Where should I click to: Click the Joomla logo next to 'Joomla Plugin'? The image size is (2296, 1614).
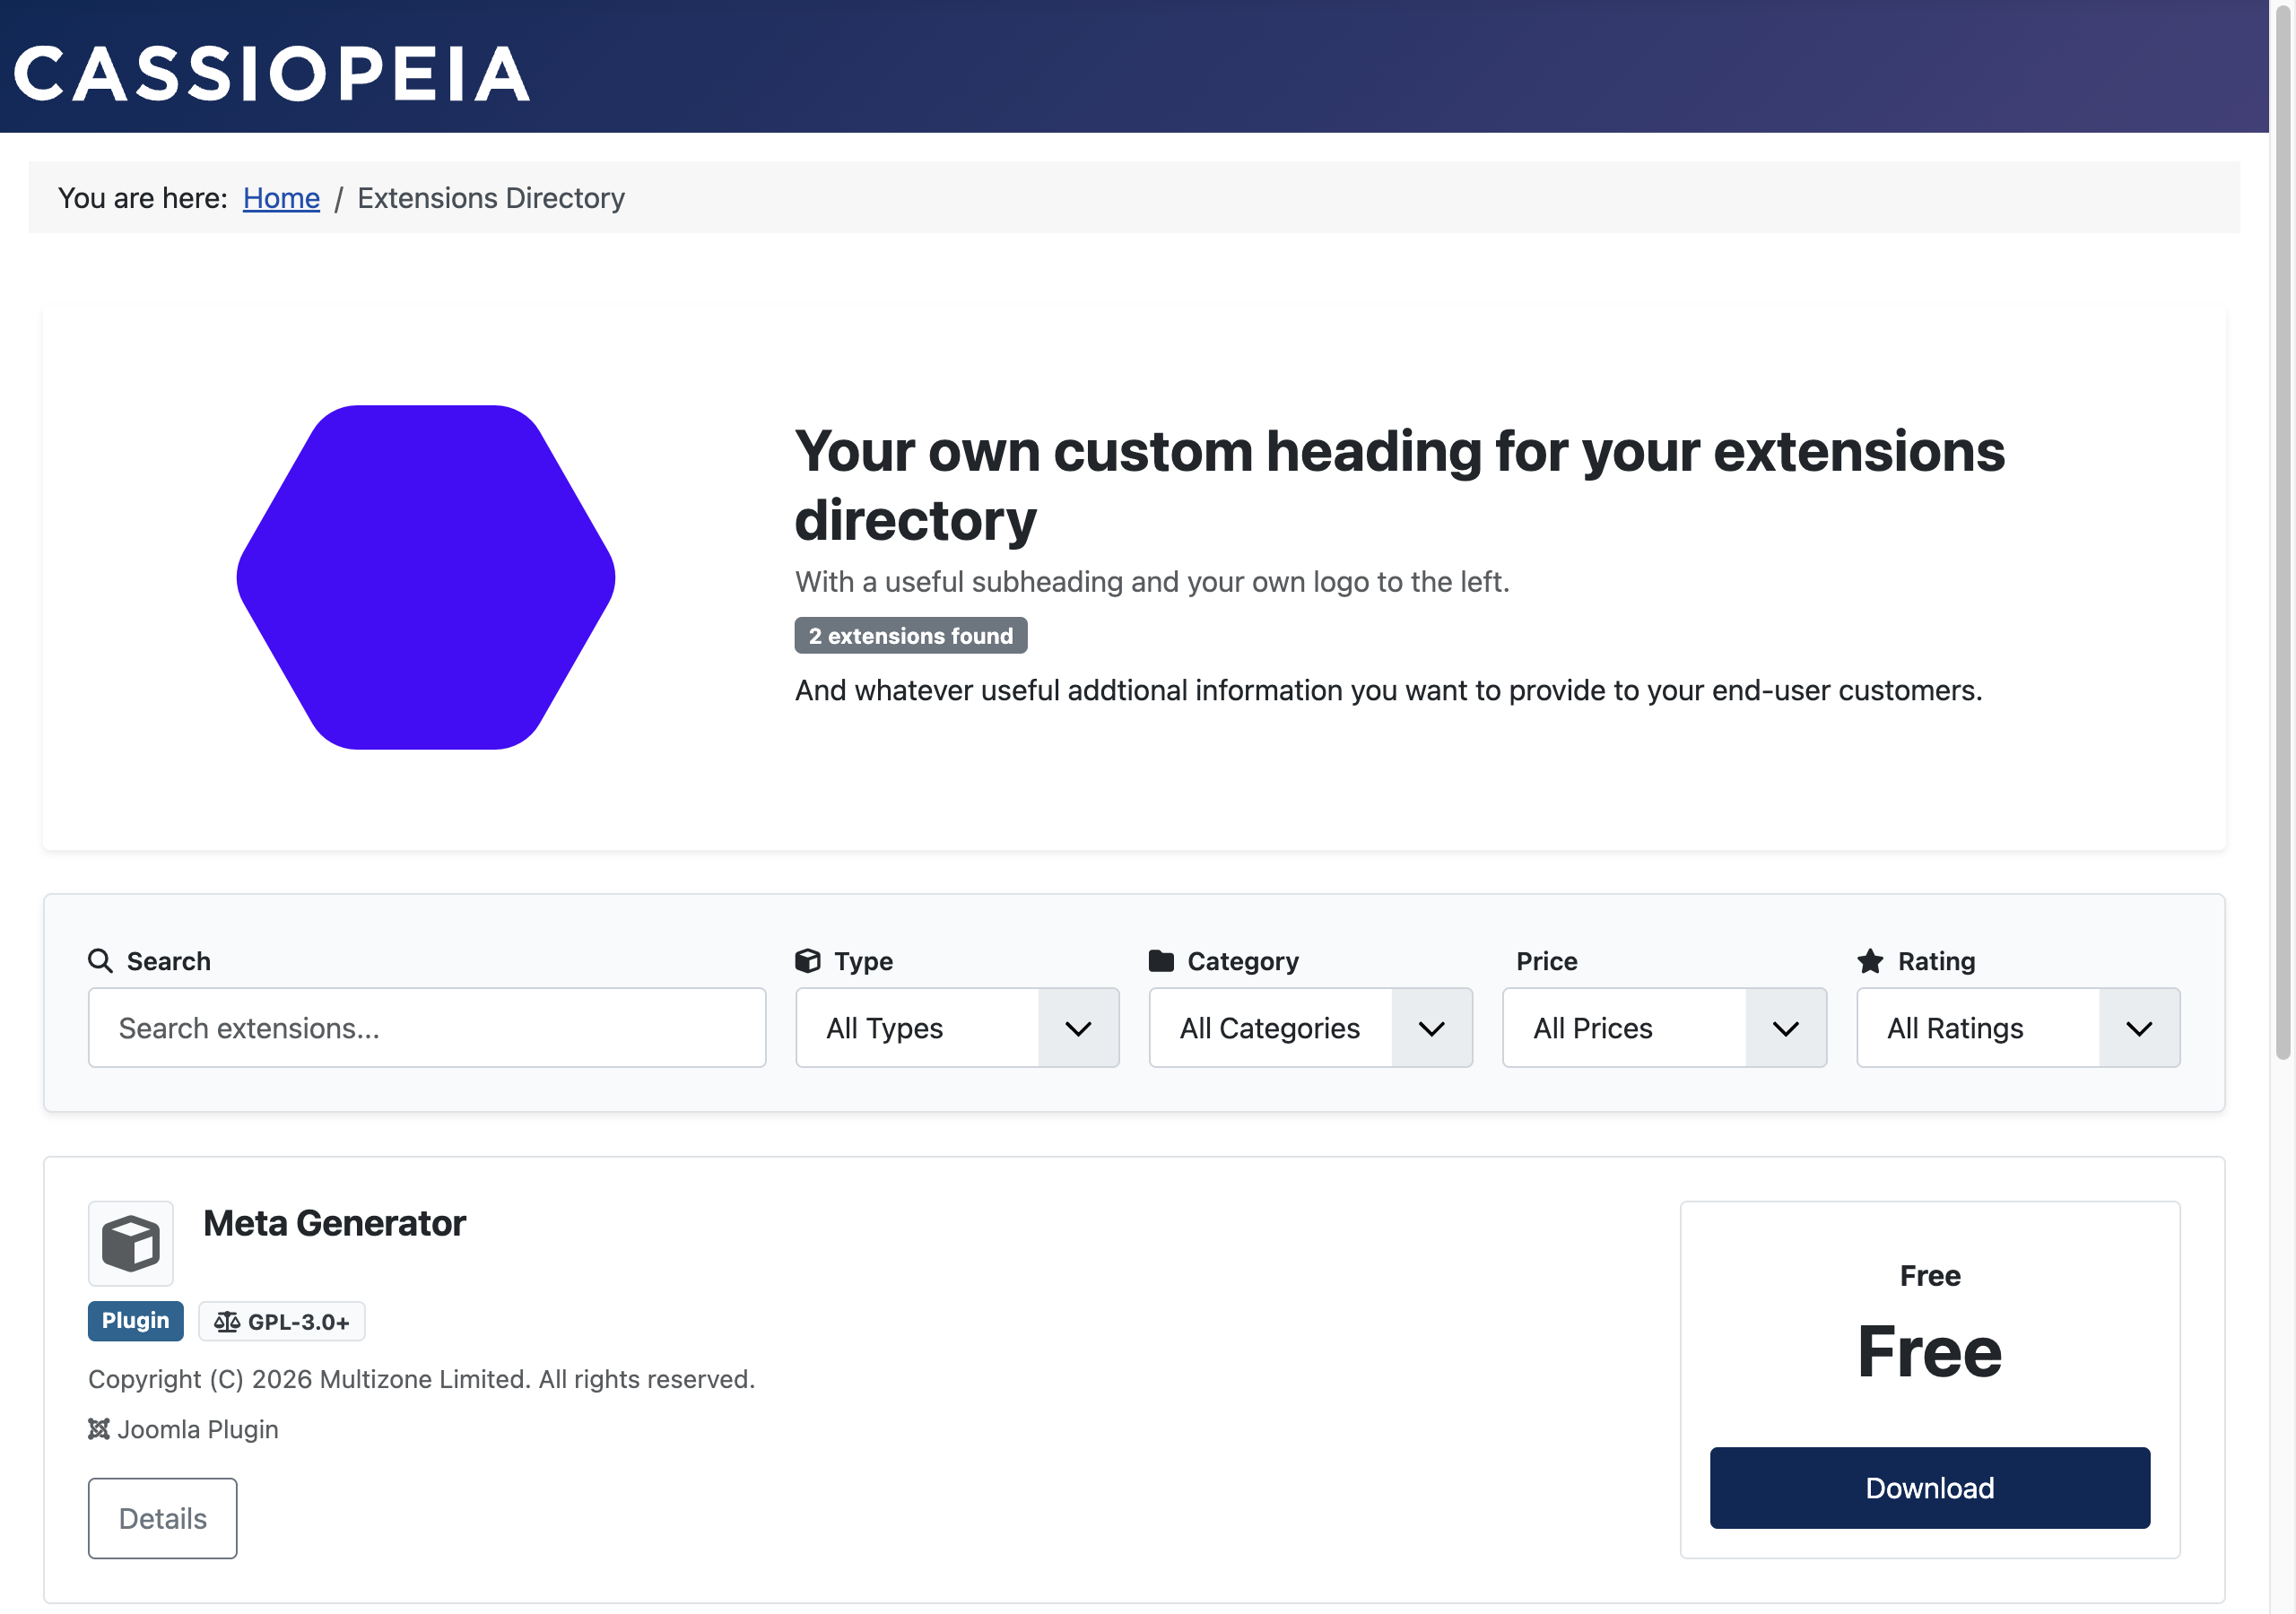click(99, 1429)
